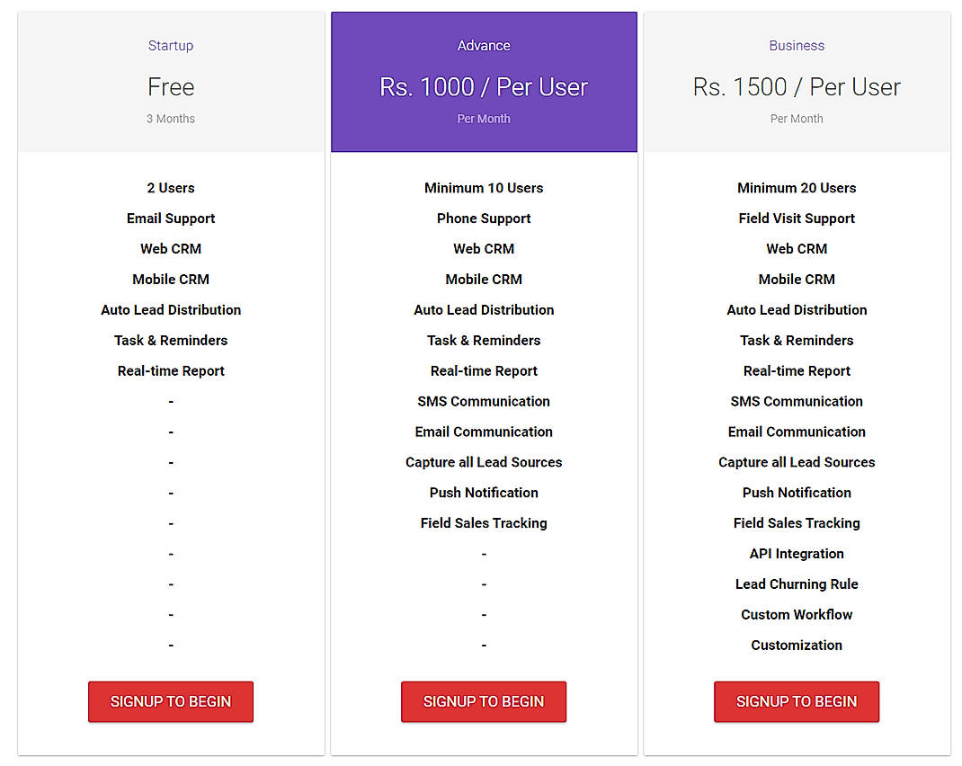
Task: Click the Free price label
Action: 171,86
